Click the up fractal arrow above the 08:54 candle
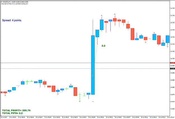This screenshot has height=119, width=175. (71, 84)
